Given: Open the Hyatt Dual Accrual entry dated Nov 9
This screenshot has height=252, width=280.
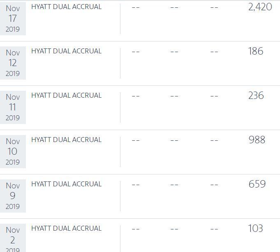Looking at the screenshot, I should (66, 184).
